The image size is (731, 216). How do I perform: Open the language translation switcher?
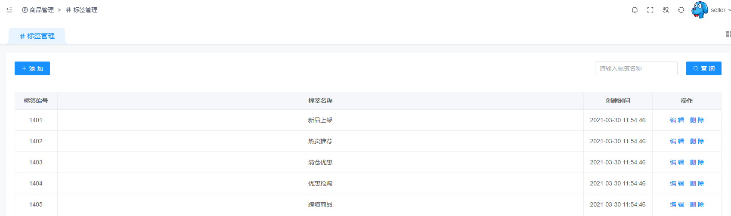(x=666, y=10)
